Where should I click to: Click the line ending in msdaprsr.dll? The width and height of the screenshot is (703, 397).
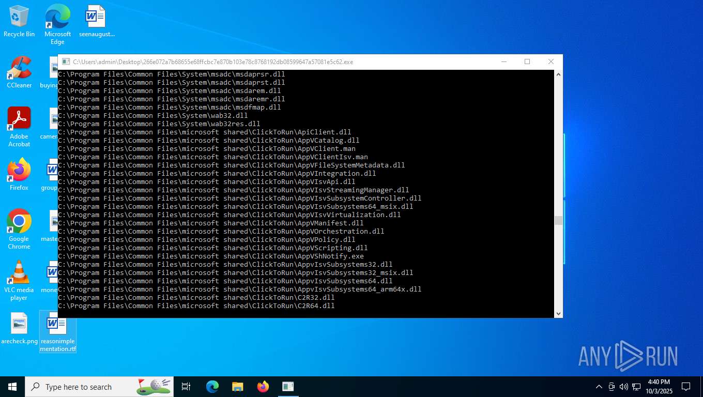coord(172,74)
